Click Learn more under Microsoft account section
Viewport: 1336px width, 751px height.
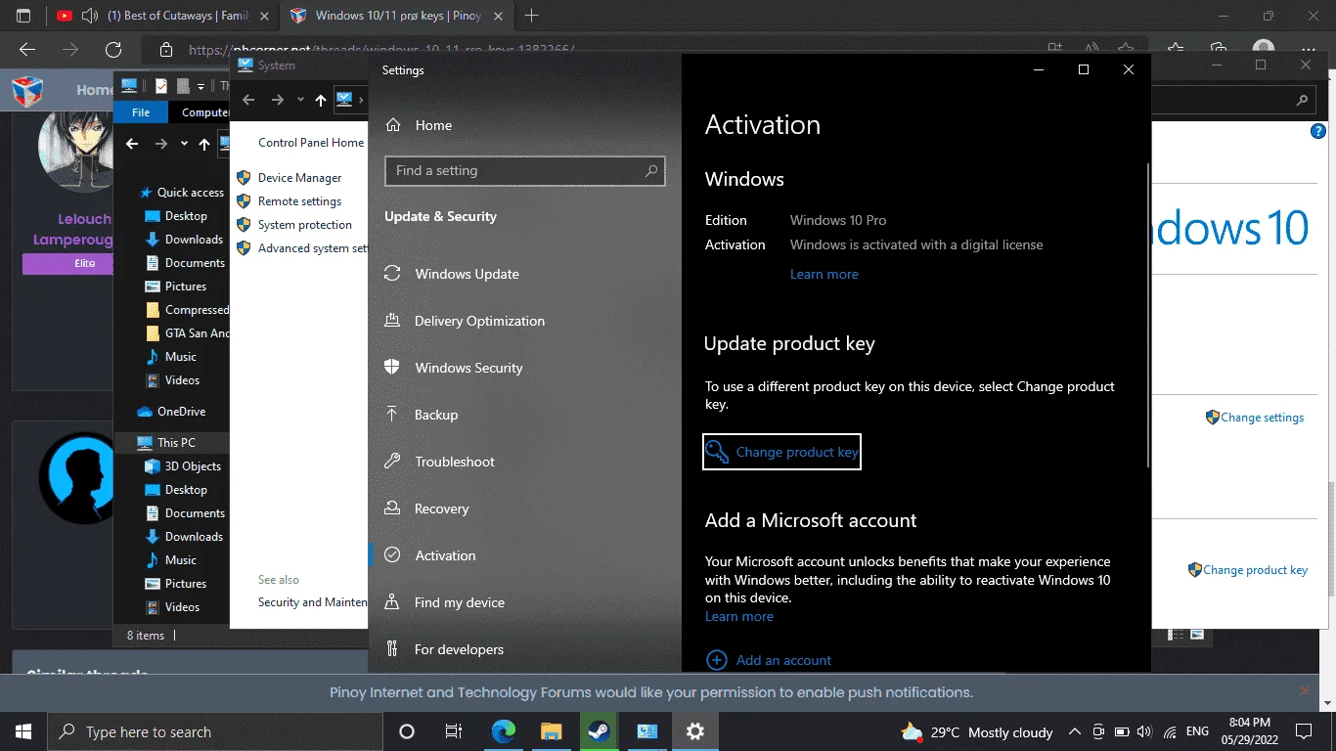739,616
